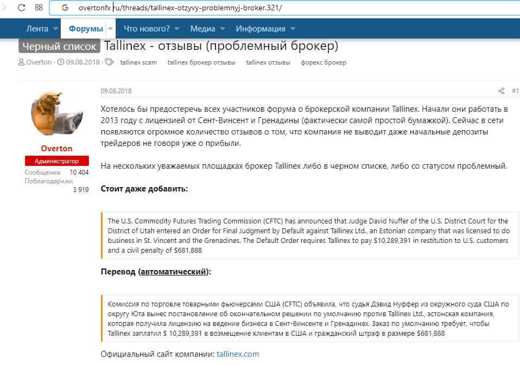Open the Лента menu item
Viewport: 520px width, 365px height.
(x=37, y=29)
